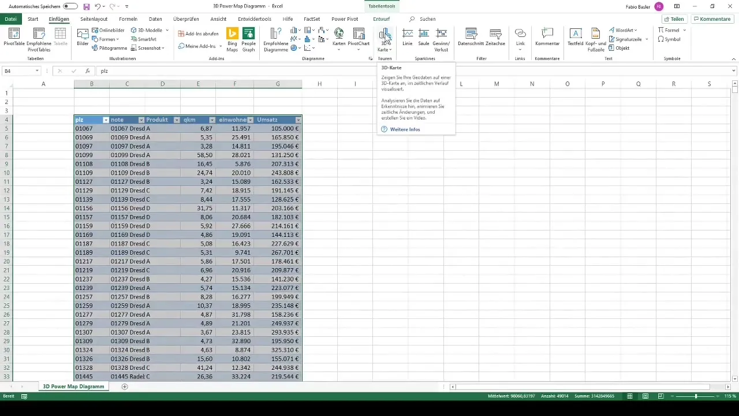Click the Kommentare button

712,19
